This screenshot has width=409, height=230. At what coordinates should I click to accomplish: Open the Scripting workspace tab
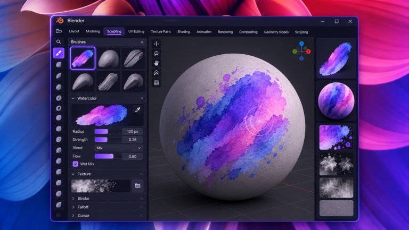301,32
